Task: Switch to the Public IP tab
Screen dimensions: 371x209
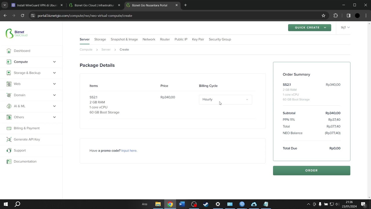Action: pyautogui.click(x=181, y=39)
